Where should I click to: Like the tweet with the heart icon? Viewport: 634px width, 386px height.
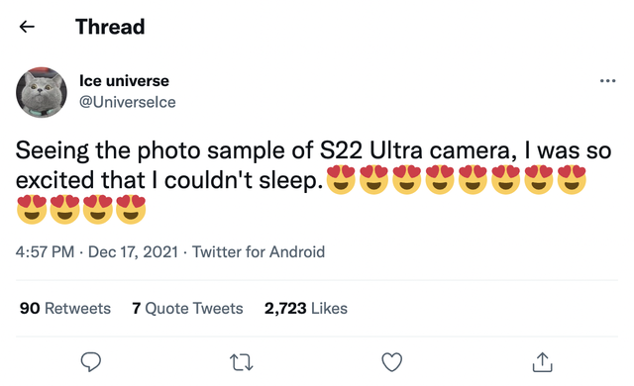(x=392, y=362)
